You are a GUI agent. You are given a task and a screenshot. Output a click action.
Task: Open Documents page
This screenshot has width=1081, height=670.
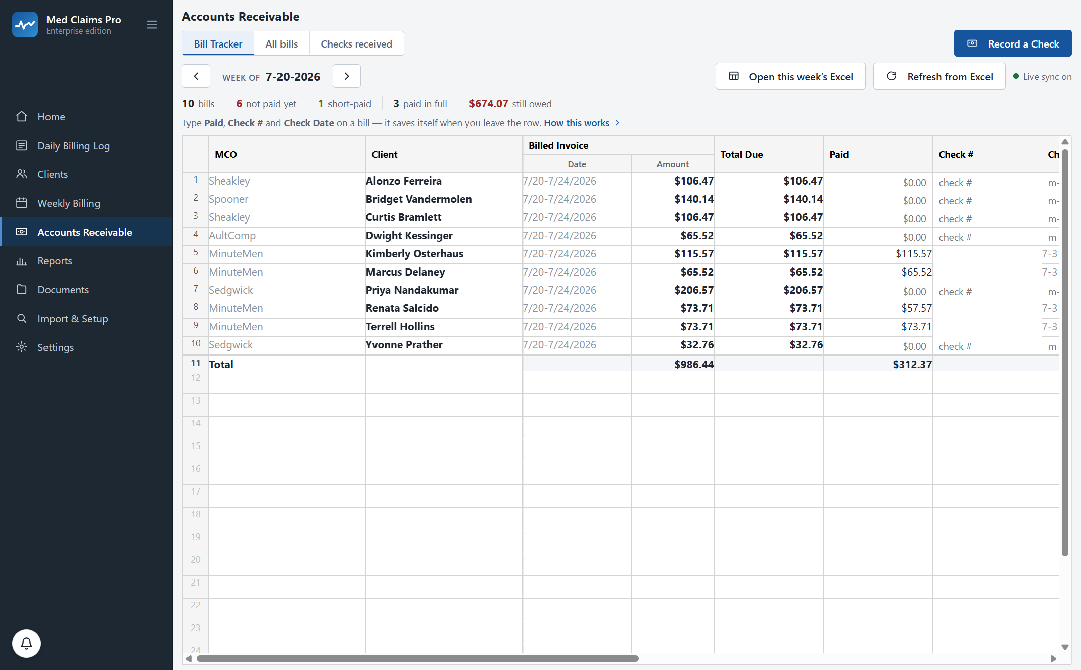[x=86, y=289]
